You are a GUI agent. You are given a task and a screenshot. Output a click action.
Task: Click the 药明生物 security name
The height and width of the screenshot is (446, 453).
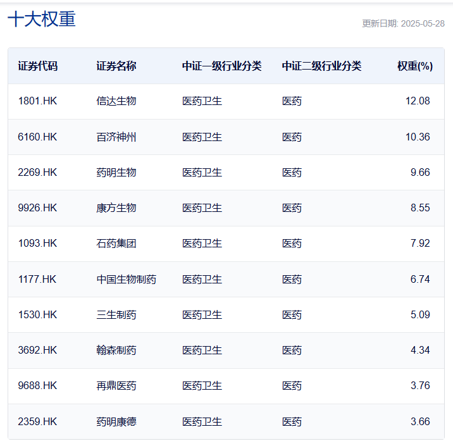[x=116, y=172]
